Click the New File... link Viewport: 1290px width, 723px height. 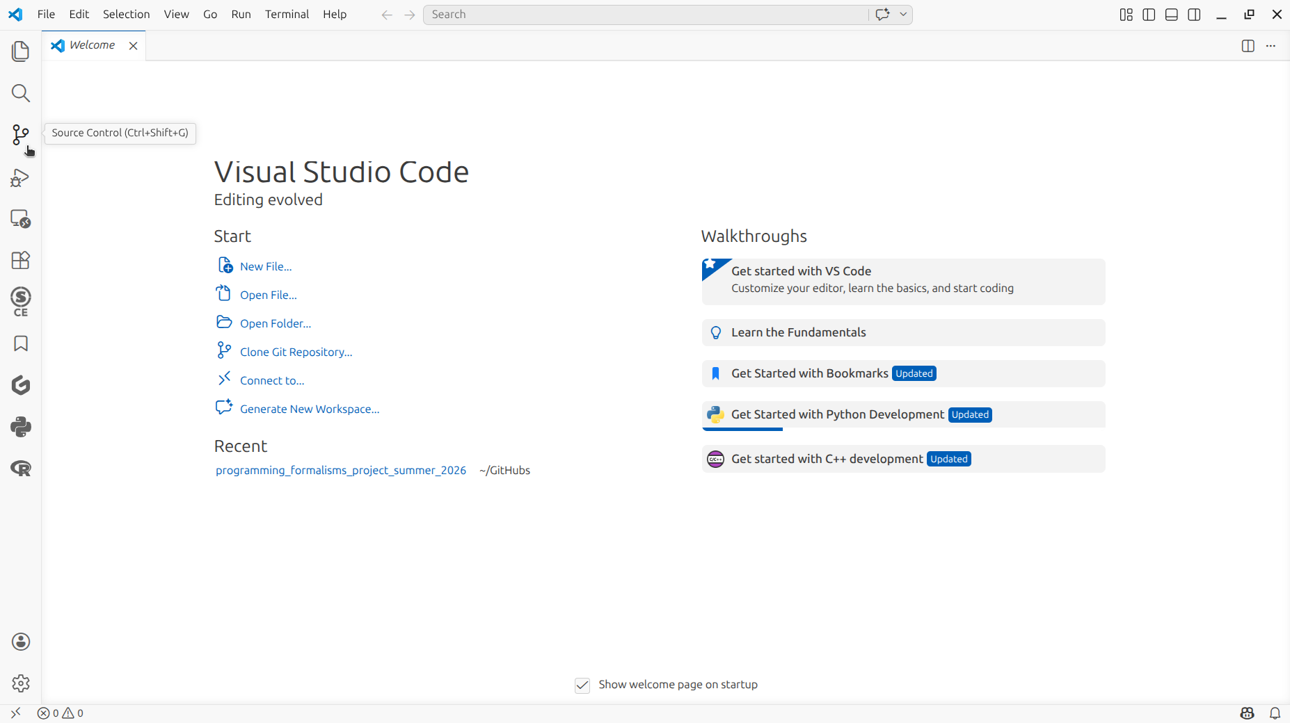pos(265,266)
